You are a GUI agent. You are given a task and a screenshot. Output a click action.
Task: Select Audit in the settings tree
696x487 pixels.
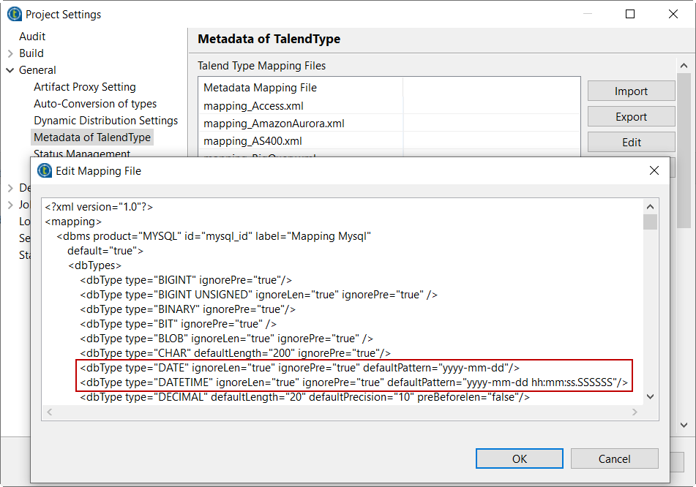coord(32,37)
